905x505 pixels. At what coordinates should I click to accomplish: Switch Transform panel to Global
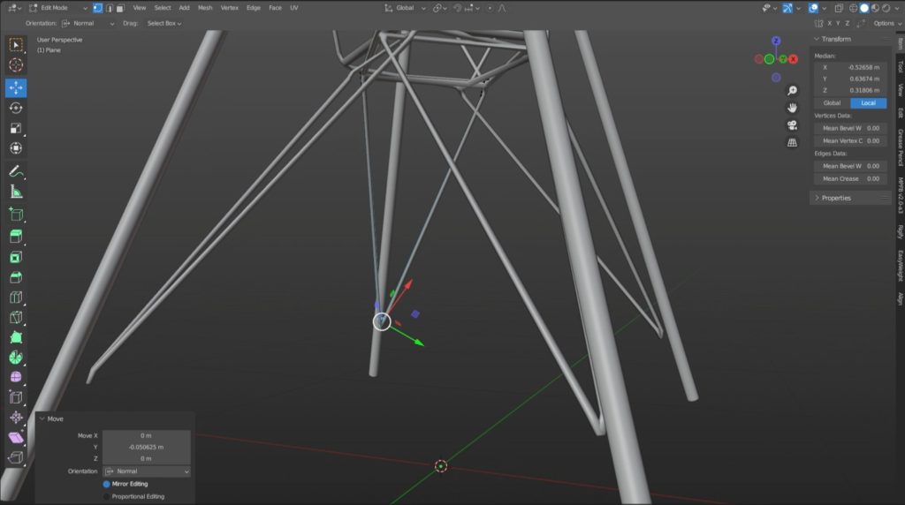(832, 103)
